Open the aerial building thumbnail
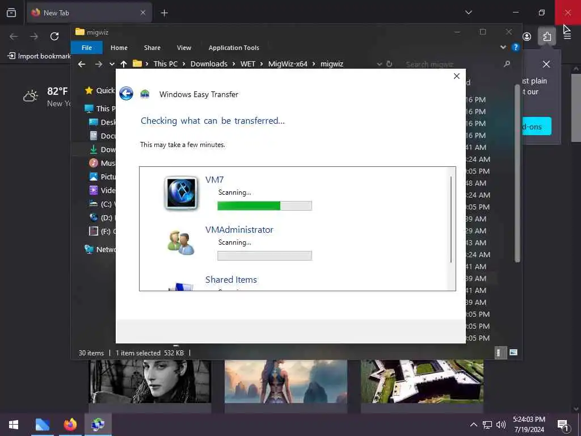The height and width of the screenshot is (436, 581). click(x=422, y=381)
